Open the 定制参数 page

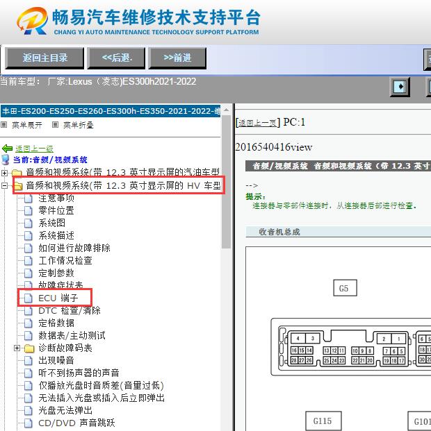[x=56, y=273]
